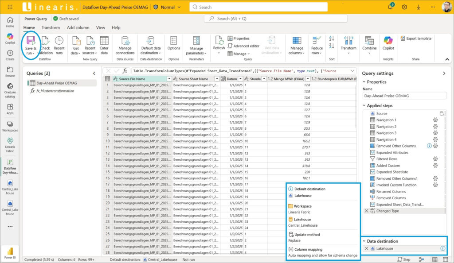Remove the Lakehouse data destination
This screenshot has height=263, width=454.
(x=366, y=248)
